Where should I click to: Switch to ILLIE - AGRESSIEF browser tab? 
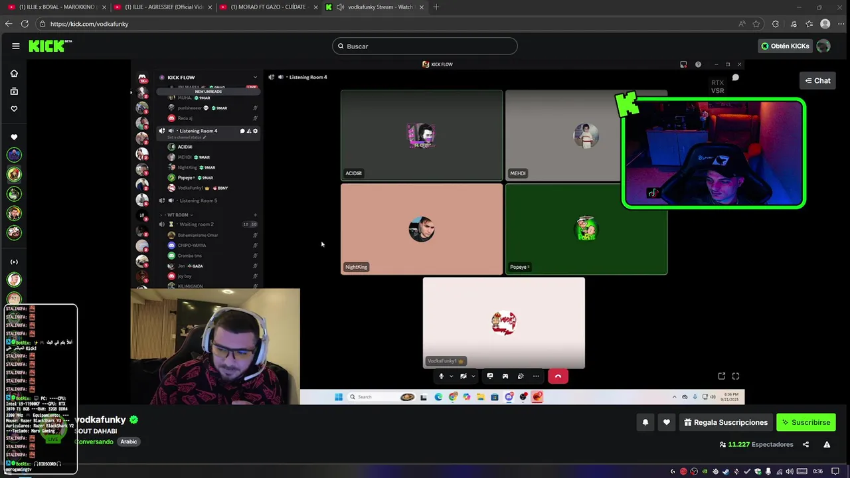point(163,7)
